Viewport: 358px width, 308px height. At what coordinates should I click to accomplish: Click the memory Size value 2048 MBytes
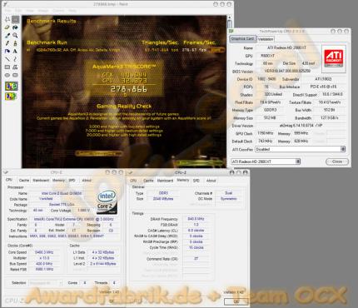point(163,199)
